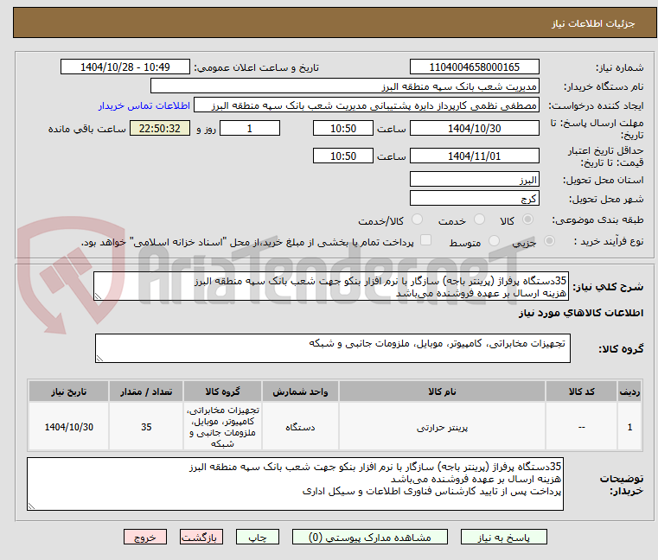Click the شهر محل تحویل field کرج
This screenshot has height=560, width=658.
(x=474, y=198)
